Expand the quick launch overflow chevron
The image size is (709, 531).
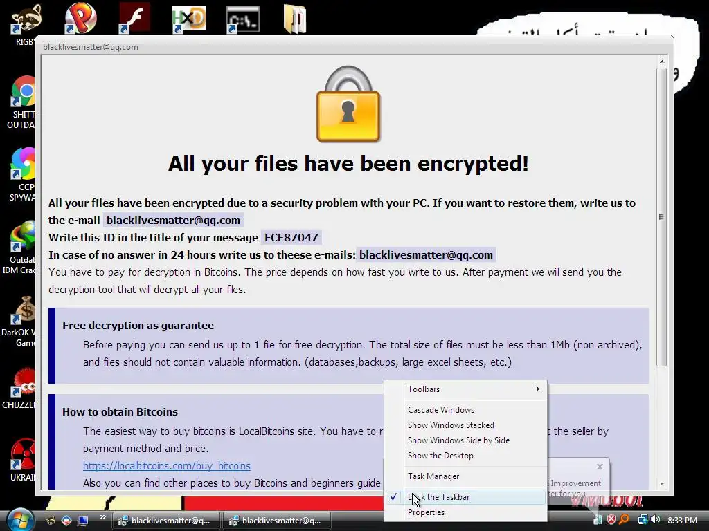(x=103, y=517)
